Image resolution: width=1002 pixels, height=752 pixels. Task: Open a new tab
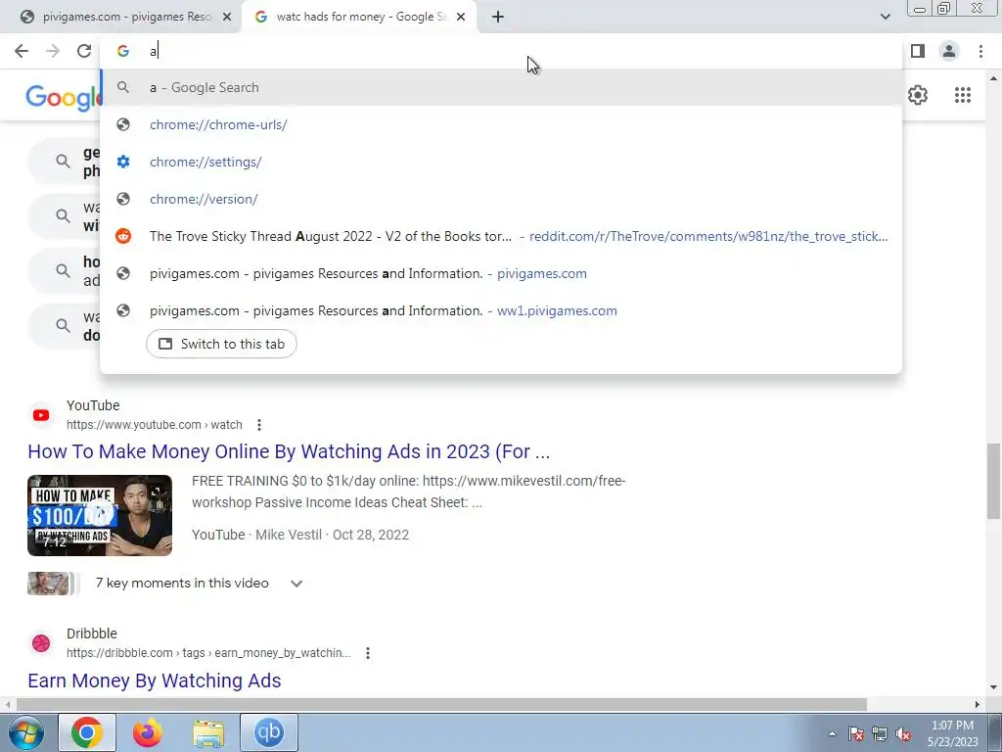click(498, 17)
